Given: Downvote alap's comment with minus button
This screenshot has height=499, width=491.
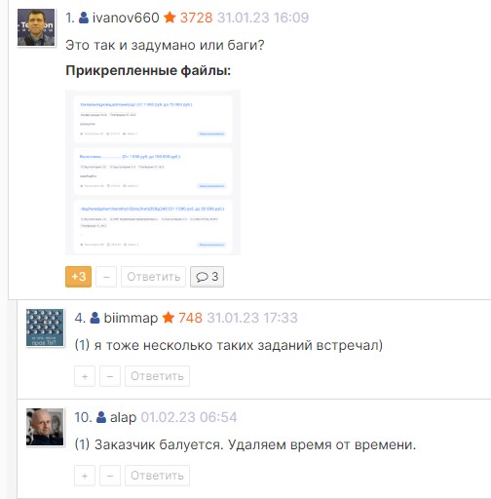Looking at the screenshot, I should coord(110,476).
